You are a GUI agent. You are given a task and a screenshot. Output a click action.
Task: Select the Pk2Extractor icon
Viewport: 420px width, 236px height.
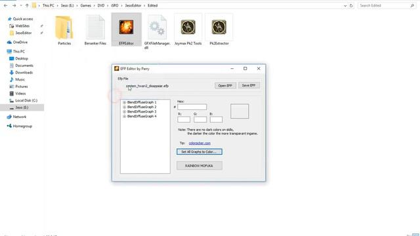point(219,30)
